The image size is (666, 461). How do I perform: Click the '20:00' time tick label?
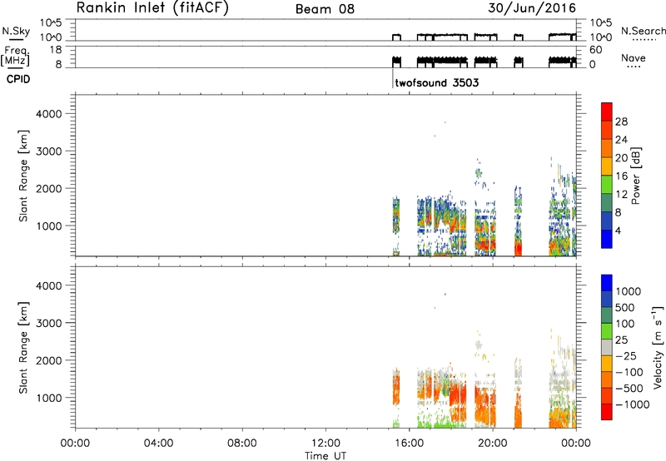pyautogui.click(x=492, y=444)
